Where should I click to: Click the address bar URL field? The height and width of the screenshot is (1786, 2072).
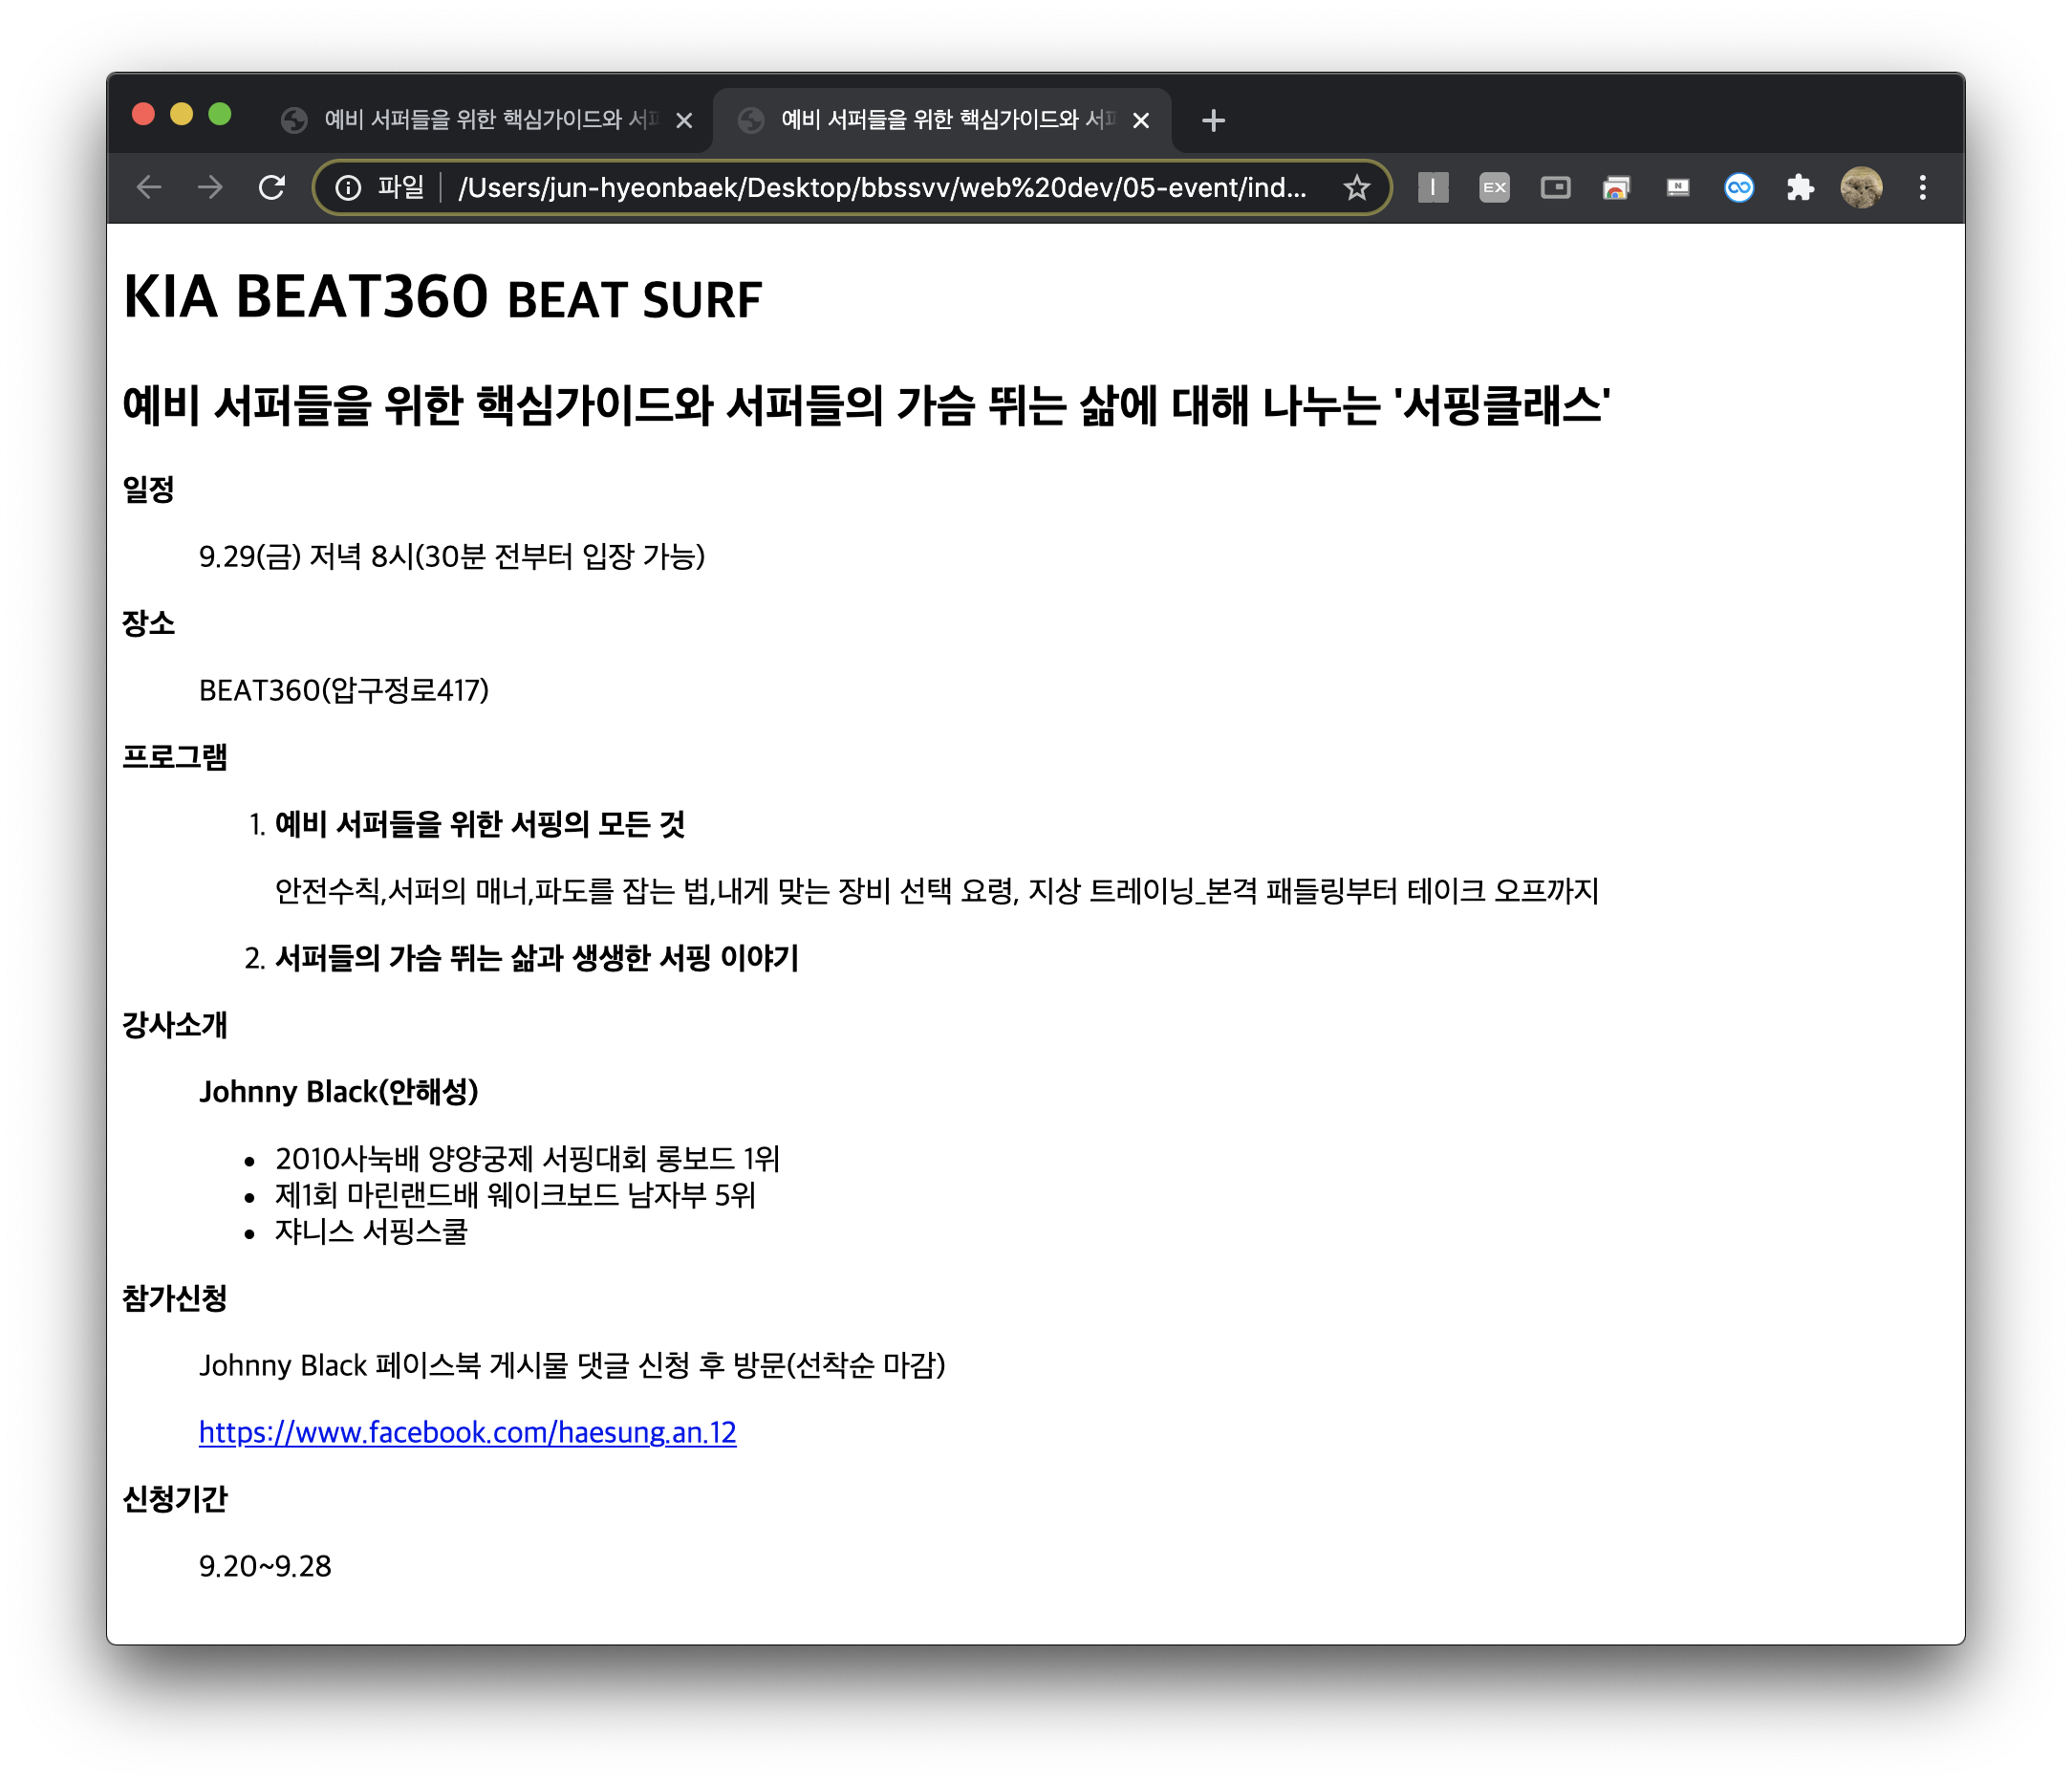pyautogui.click(x=880, y=187)
